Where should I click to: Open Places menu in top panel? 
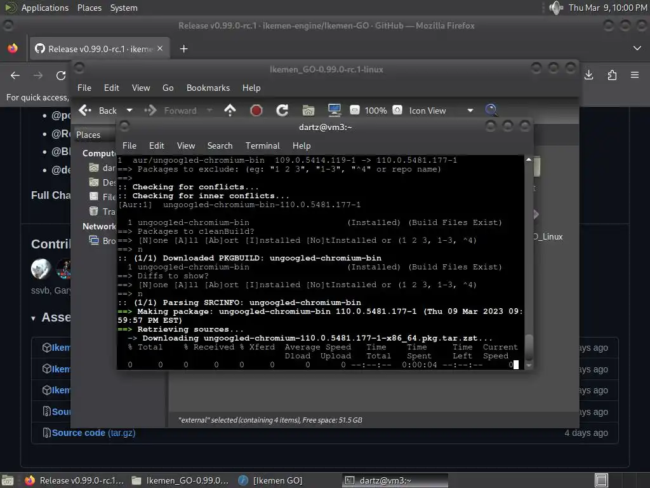(x=89, y=8)
